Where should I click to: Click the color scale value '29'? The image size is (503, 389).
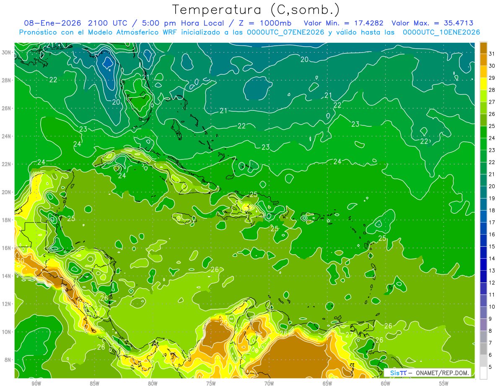[492, 78]
